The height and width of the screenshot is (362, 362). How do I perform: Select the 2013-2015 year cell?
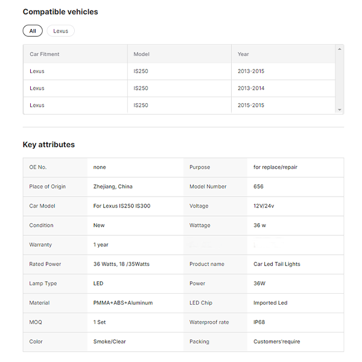click(251, 71)
